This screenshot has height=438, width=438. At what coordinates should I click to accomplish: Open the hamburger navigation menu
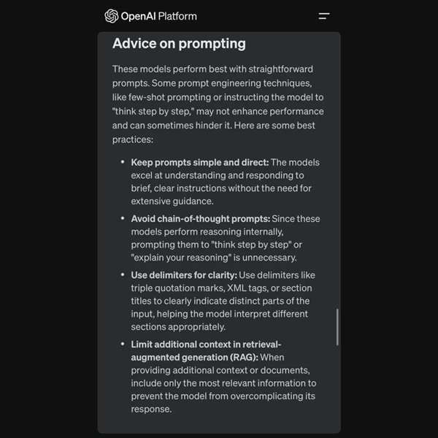tap(324, 16)
